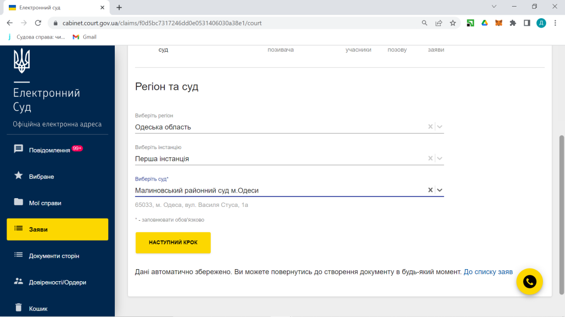Viewport: 565px width, 317px height.
Task: Bookmark this page with the star icon
Action: pos(453,23)
